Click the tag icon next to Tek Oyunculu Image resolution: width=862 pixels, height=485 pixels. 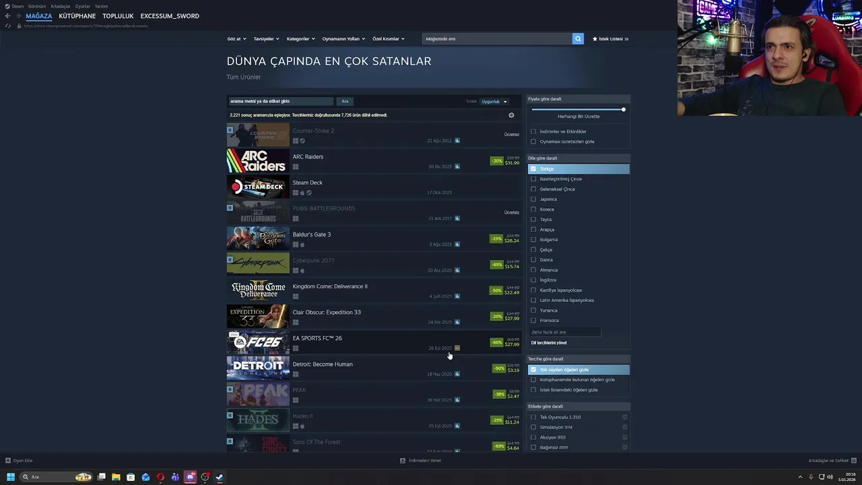625,417
